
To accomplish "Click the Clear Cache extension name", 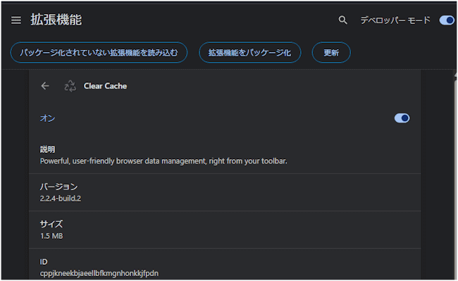I will click(105, 86).
